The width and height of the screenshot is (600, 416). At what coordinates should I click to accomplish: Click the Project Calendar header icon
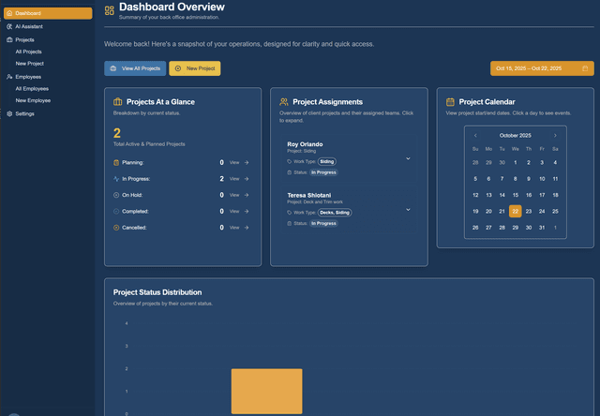click(450, 102)
